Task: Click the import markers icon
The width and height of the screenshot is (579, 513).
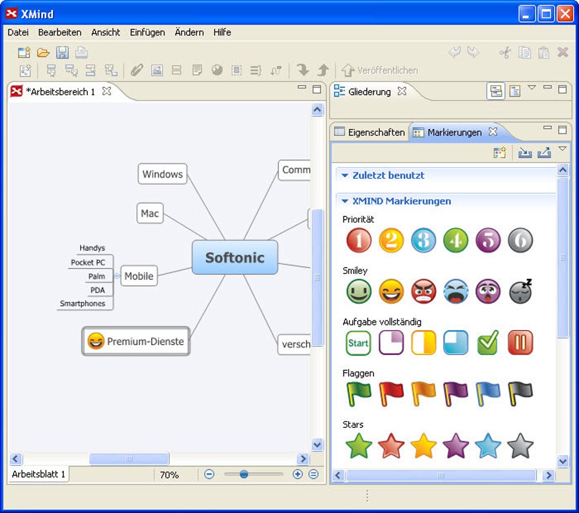Action: [x=525, y=152]
